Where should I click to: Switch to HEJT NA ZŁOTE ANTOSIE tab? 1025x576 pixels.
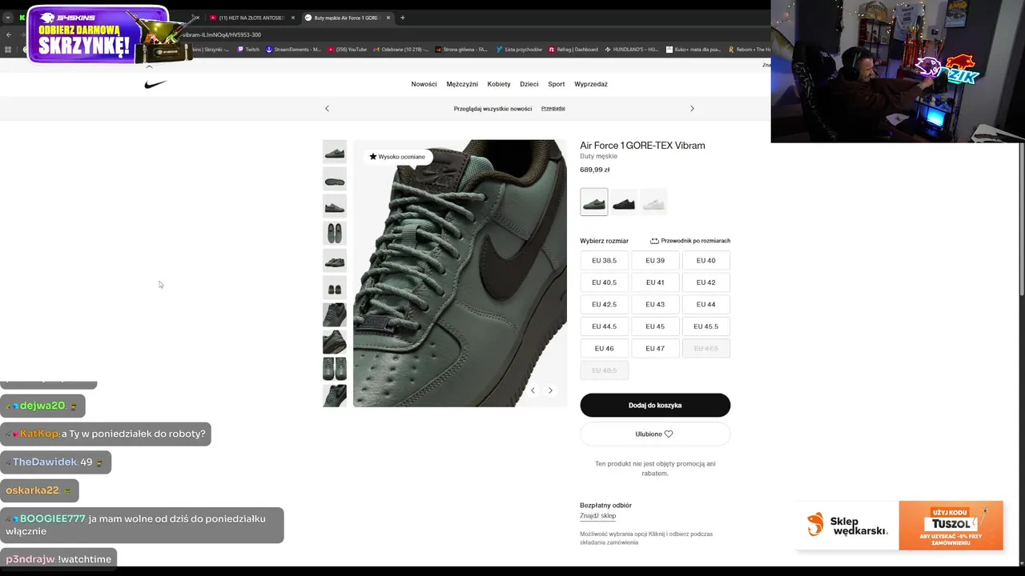tap(251, 18)
